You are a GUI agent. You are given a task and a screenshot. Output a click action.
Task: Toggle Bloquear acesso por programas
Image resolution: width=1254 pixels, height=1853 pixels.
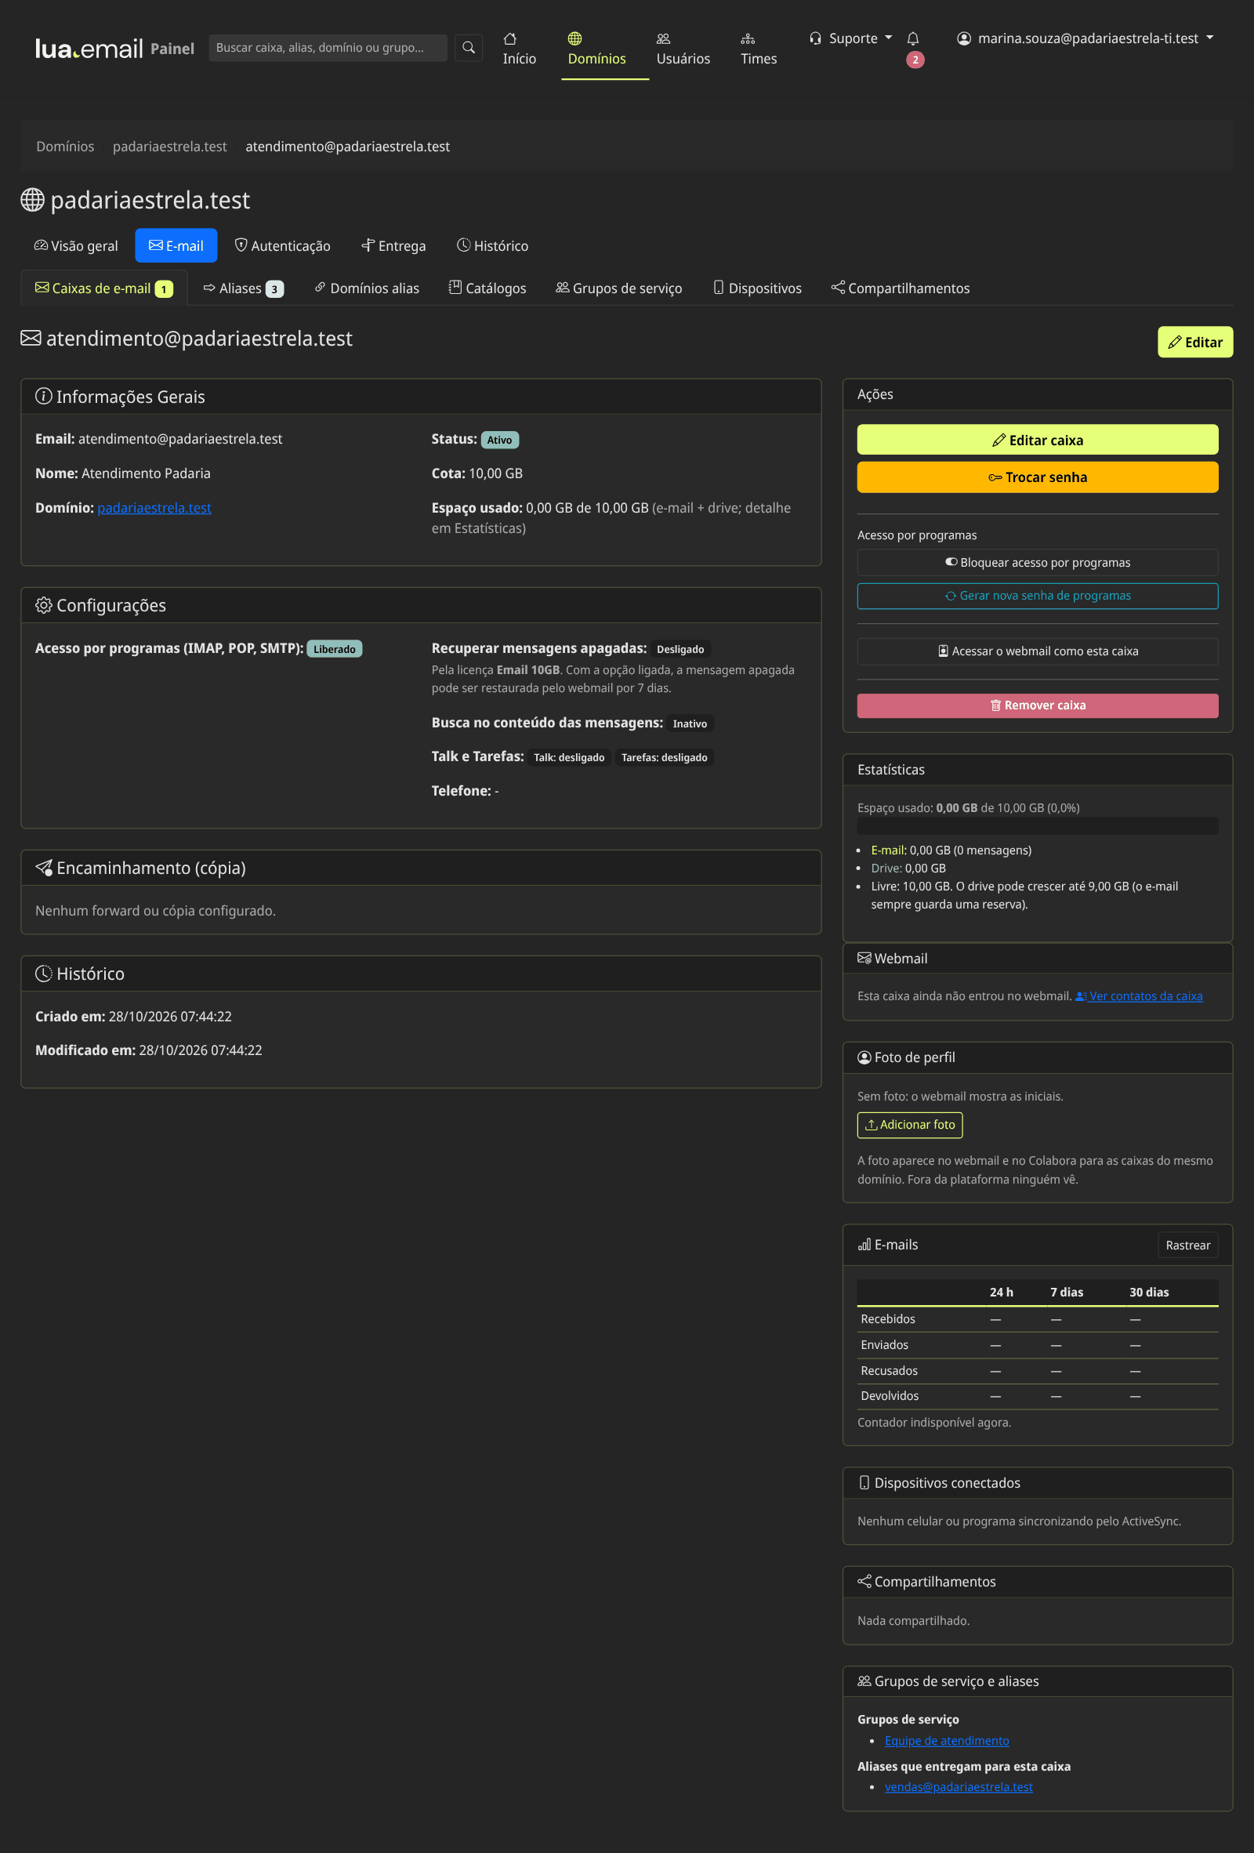pos(1037,562)
